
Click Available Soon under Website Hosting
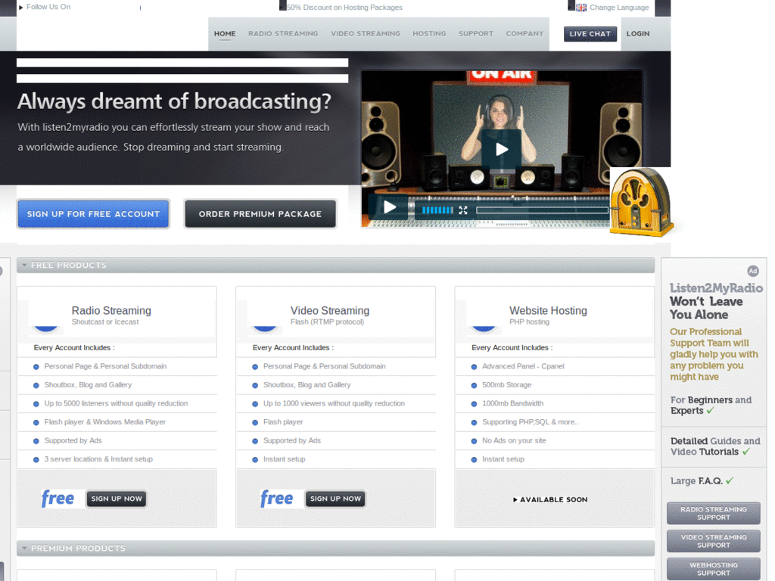550,499
